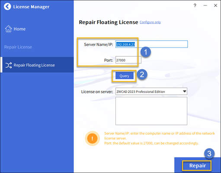
Task: Click the Repair button
Action: (x=197, y=166)
